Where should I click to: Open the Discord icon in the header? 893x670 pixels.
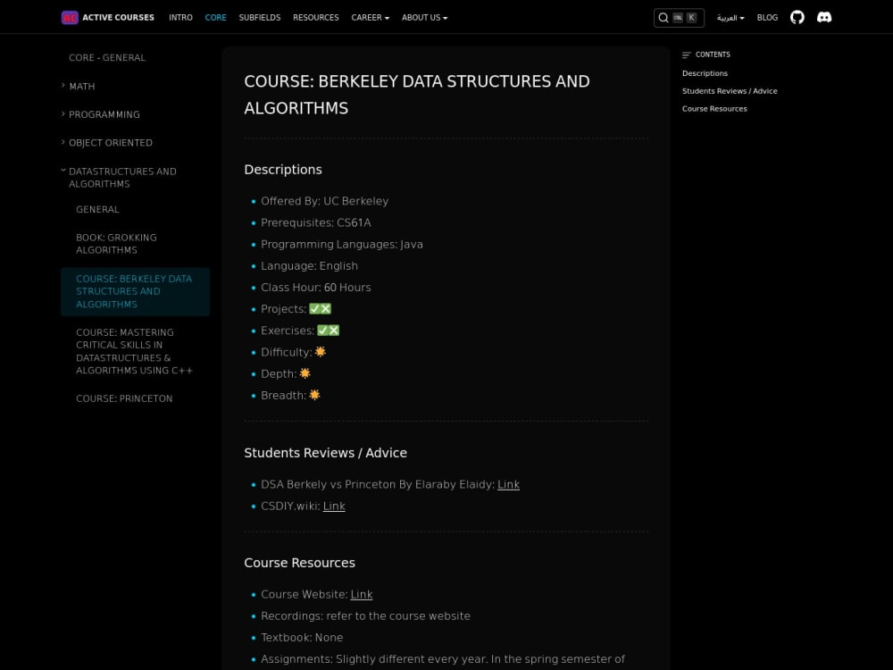click(x=824, y=17)
